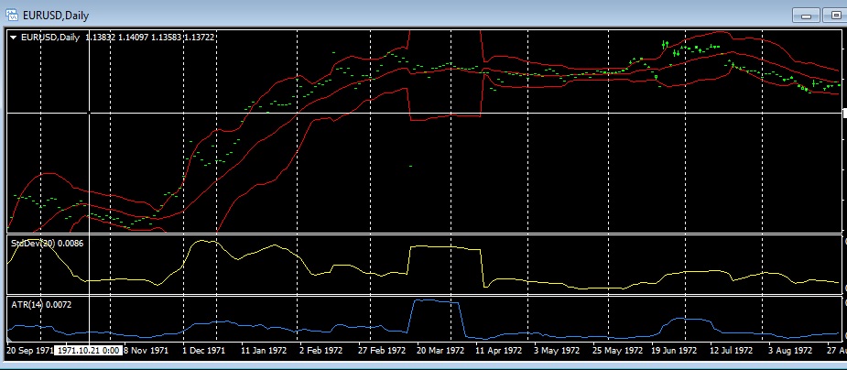Click the 1 Dec 1971 date marker
Viewport: 847px width, 370px height.
pos(204,350)
